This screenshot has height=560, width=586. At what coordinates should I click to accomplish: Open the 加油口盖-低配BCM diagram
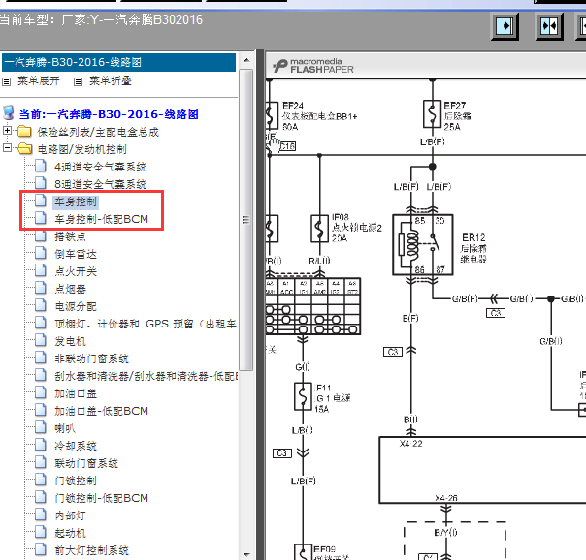pos(101,411)
